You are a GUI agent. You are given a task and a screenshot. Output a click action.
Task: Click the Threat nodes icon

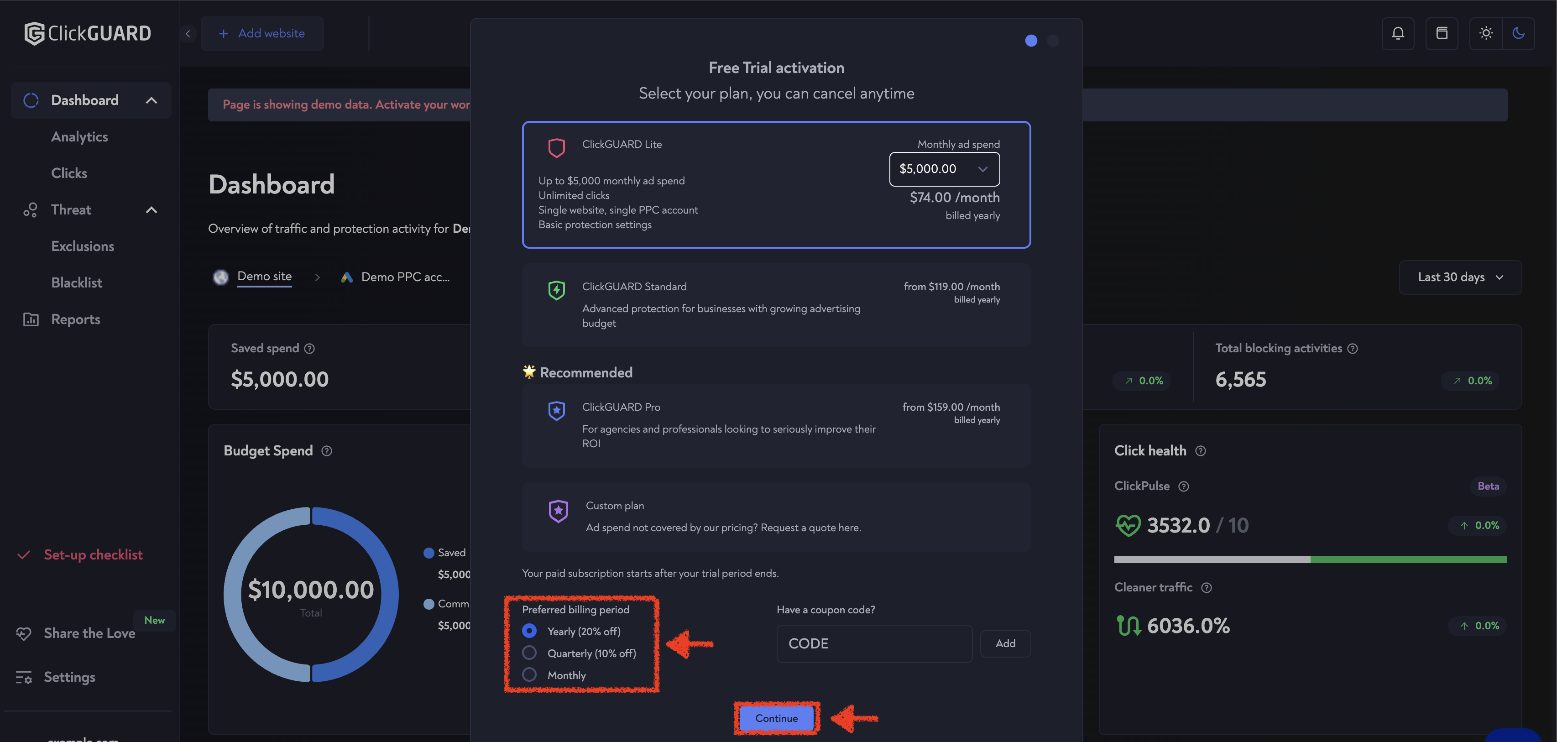click(x=31, y=209)
